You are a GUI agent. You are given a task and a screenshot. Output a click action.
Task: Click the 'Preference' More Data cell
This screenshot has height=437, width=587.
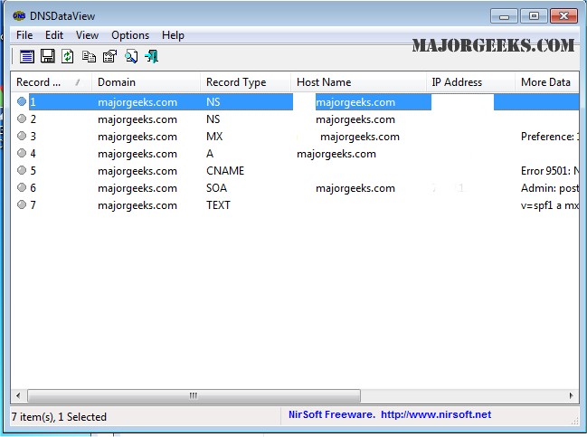click(550, 137)
